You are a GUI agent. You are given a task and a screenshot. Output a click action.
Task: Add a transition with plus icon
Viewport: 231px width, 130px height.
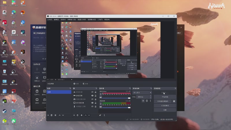pos(143,101)
